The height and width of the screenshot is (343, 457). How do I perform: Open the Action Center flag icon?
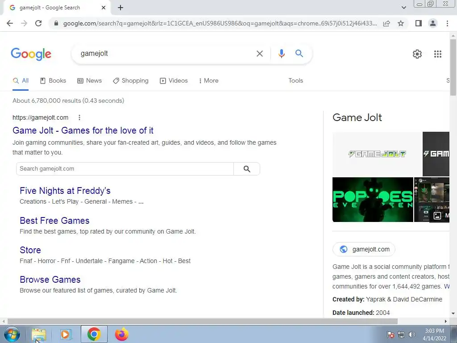(x=391, y=335)
